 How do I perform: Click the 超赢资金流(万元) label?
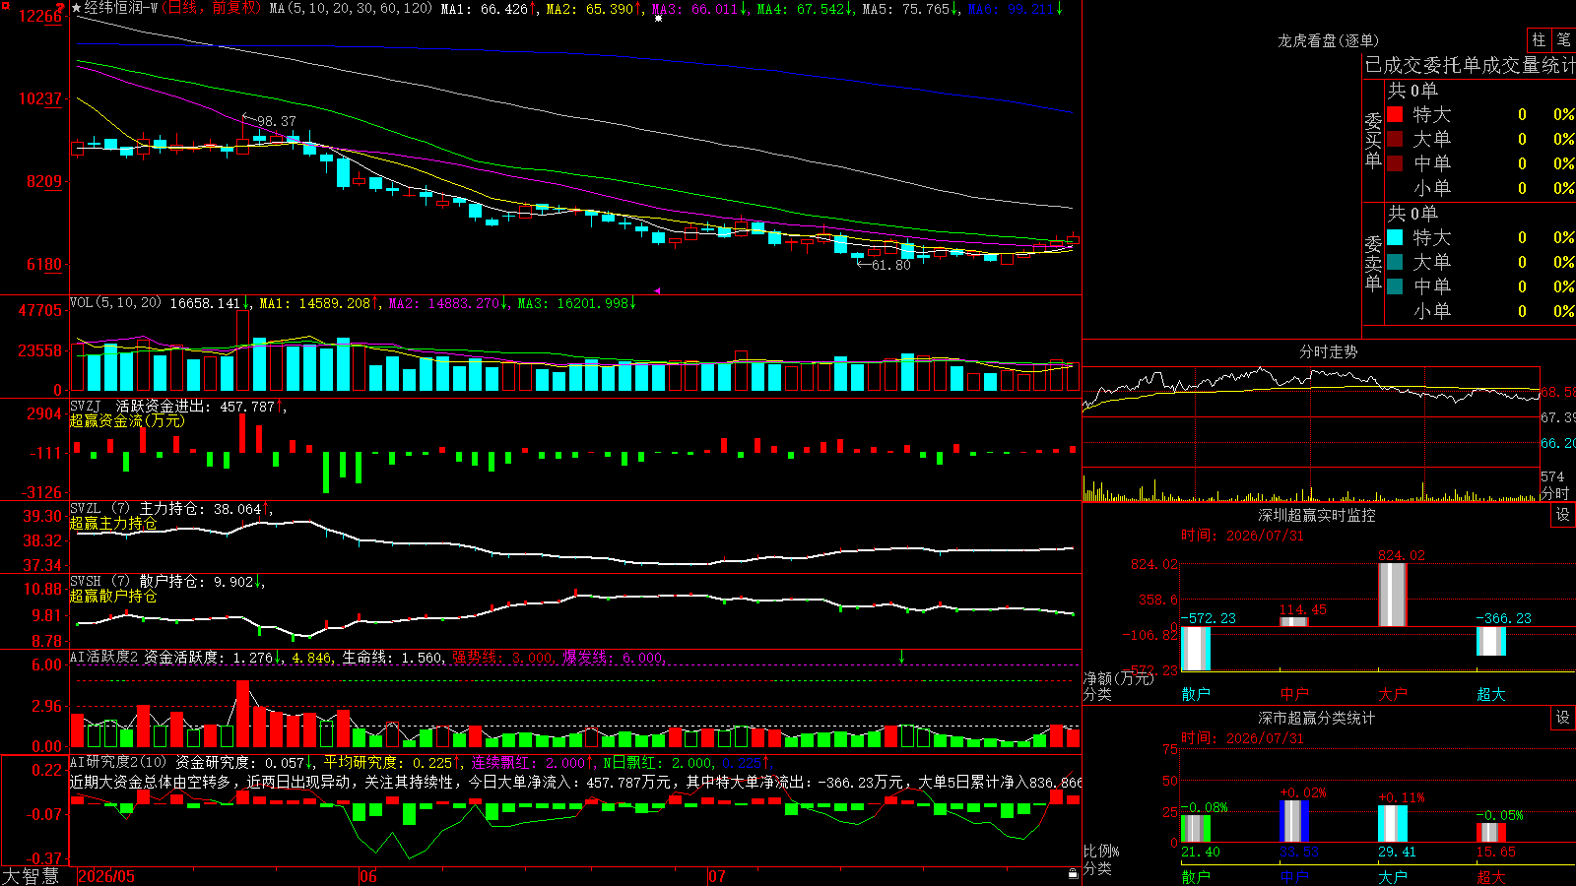[x=126, y=420]
